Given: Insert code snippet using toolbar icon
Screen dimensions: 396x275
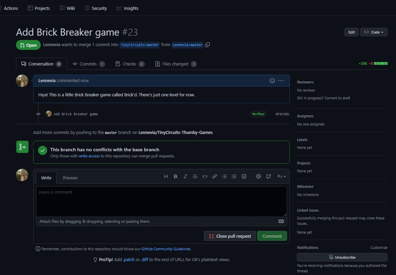Looking at the screenshot, I should pyautogui.click(x=205, y=176).
